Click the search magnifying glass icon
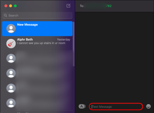Image resolution: width=154 pixels, height=113 pixels. (x=5, y=15)
